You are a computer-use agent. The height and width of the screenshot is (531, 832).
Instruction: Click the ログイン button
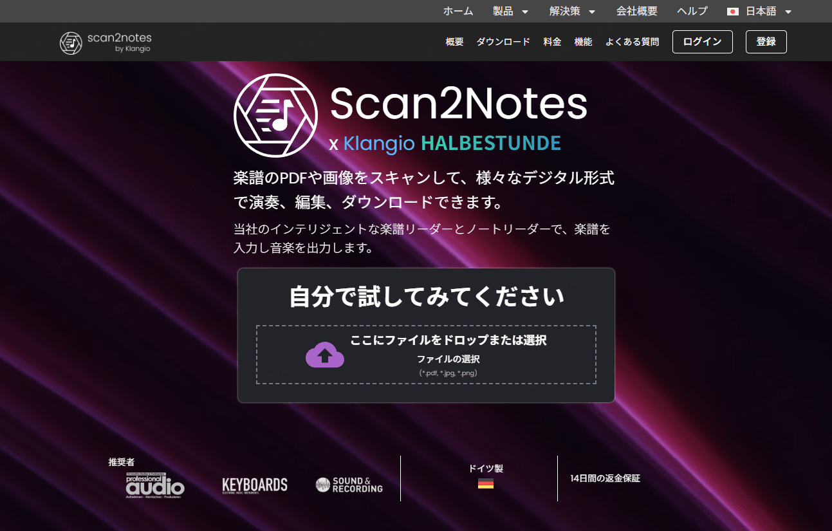point(703,42)
